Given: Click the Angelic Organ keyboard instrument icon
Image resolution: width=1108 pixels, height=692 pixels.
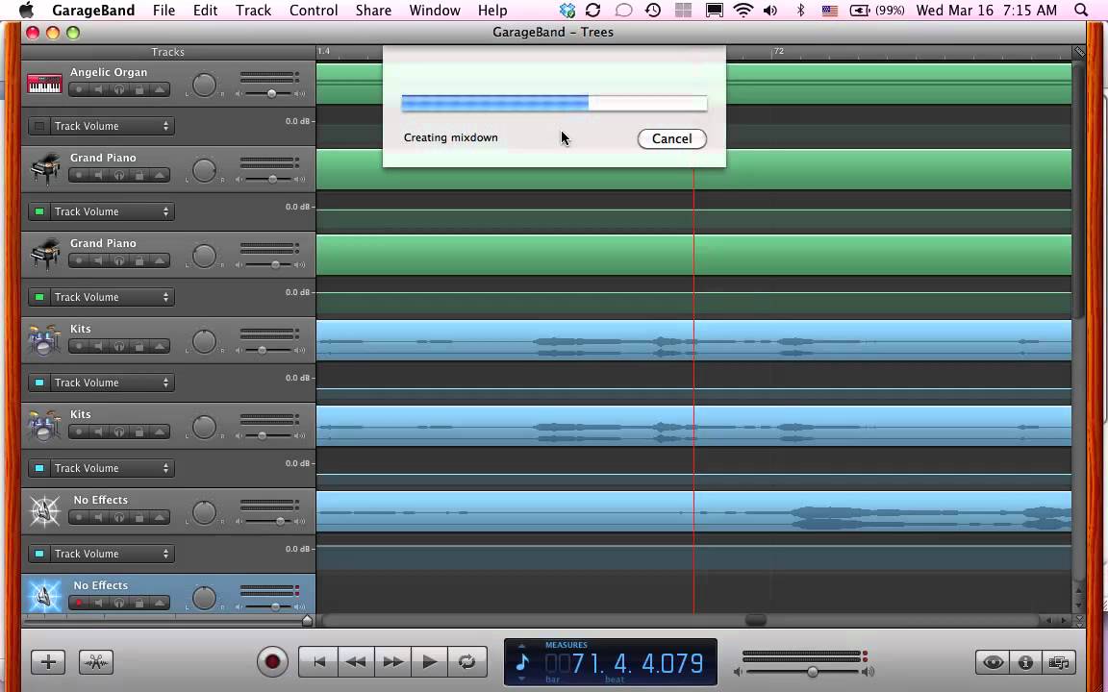Looking at the screenshot, I should (x=44, y=84).
